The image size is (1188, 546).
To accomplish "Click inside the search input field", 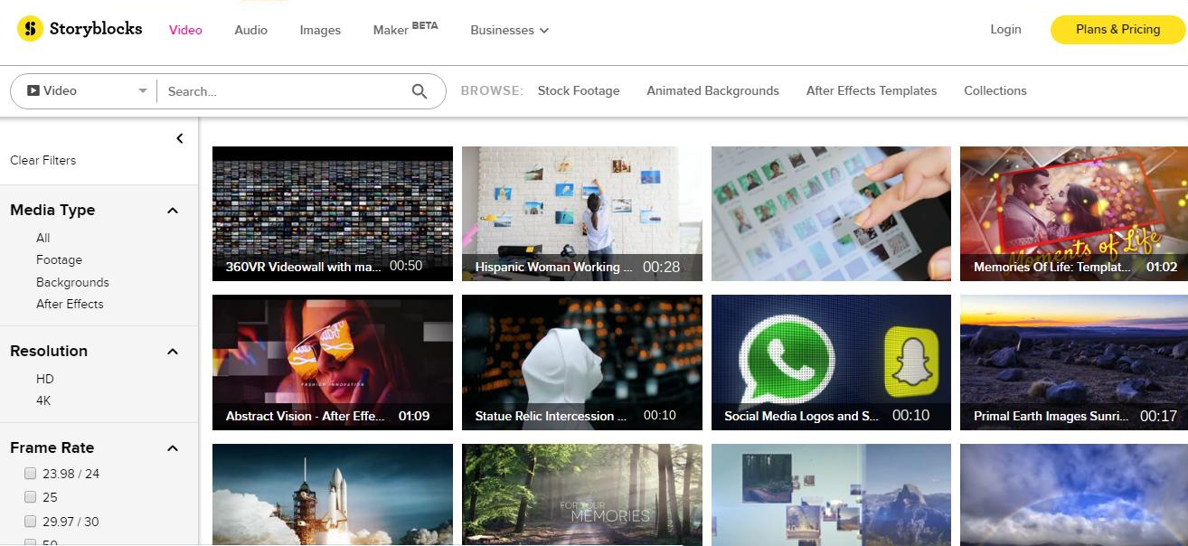I will tap(271, 90).
